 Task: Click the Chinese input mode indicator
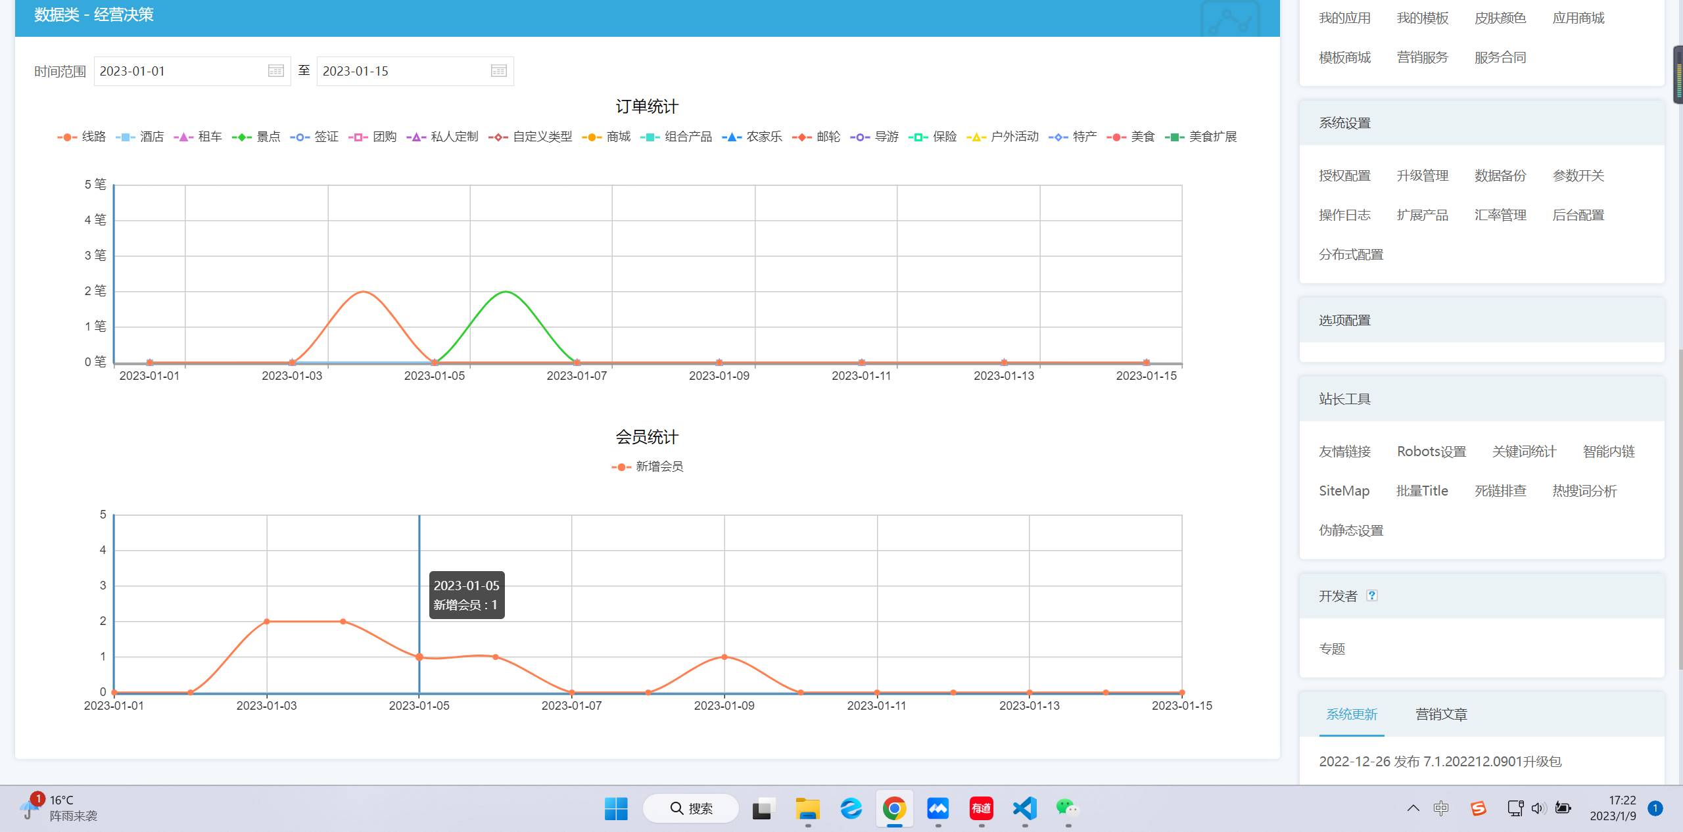coord(1441,808)
